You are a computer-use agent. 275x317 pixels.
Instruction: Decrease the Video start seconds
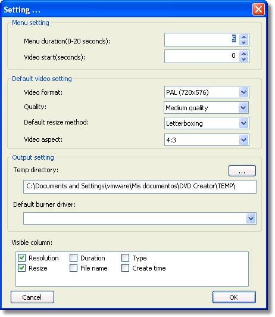[243, 59]
